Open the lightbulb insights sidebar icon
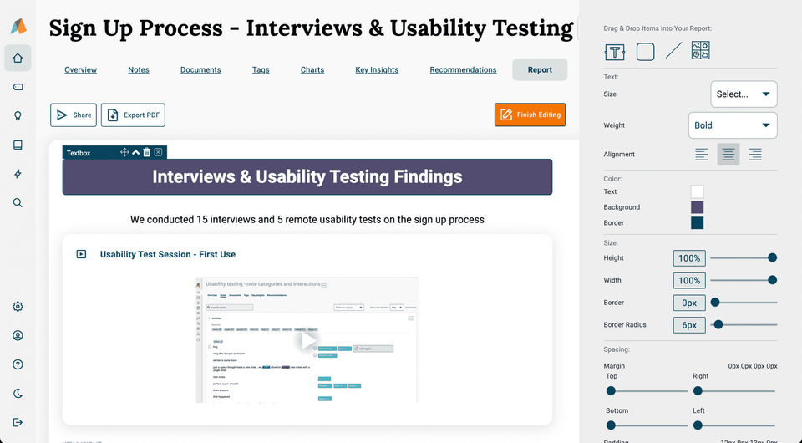Screen dimensions: 802x443 [x=18, y=116]
